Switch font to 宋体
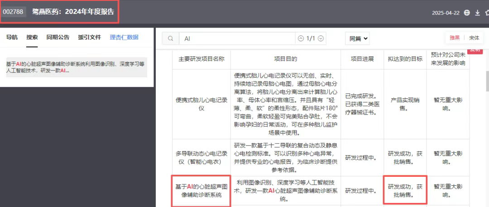 point(475,37)
